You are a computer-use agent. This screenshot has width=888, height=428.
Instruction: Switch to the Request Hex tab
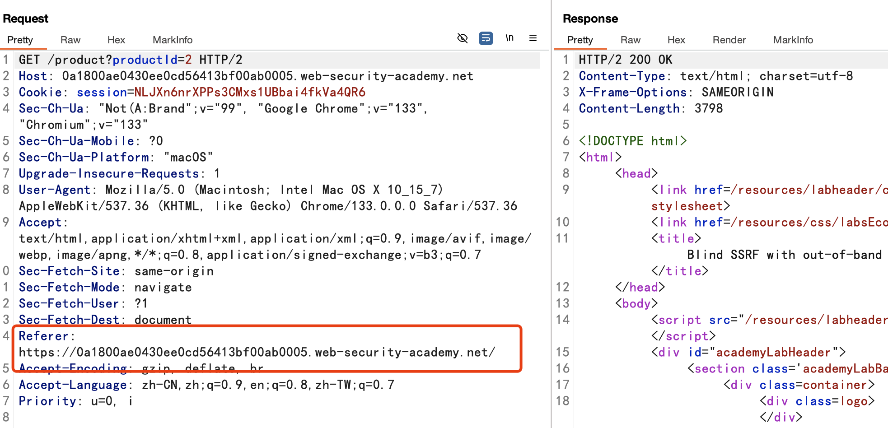click(116, 40)
